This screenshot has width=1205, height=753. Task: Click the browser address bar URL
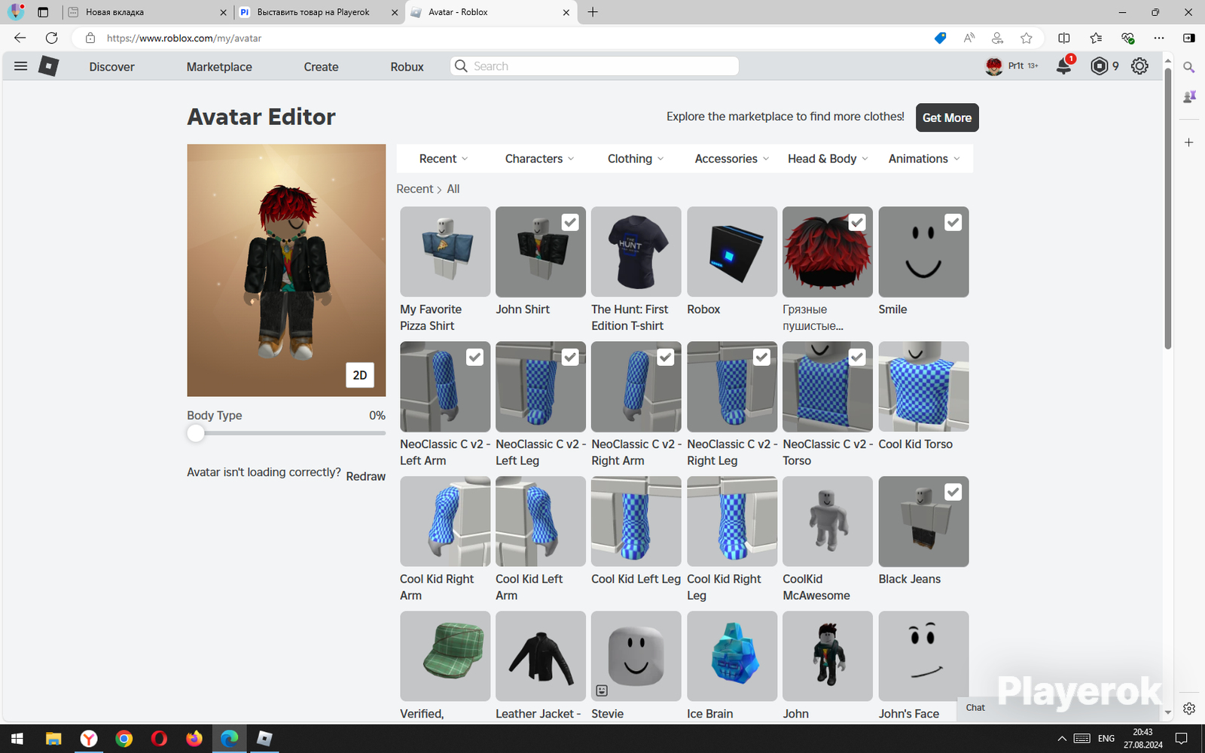pyautogui.click(x=184, y=38)
